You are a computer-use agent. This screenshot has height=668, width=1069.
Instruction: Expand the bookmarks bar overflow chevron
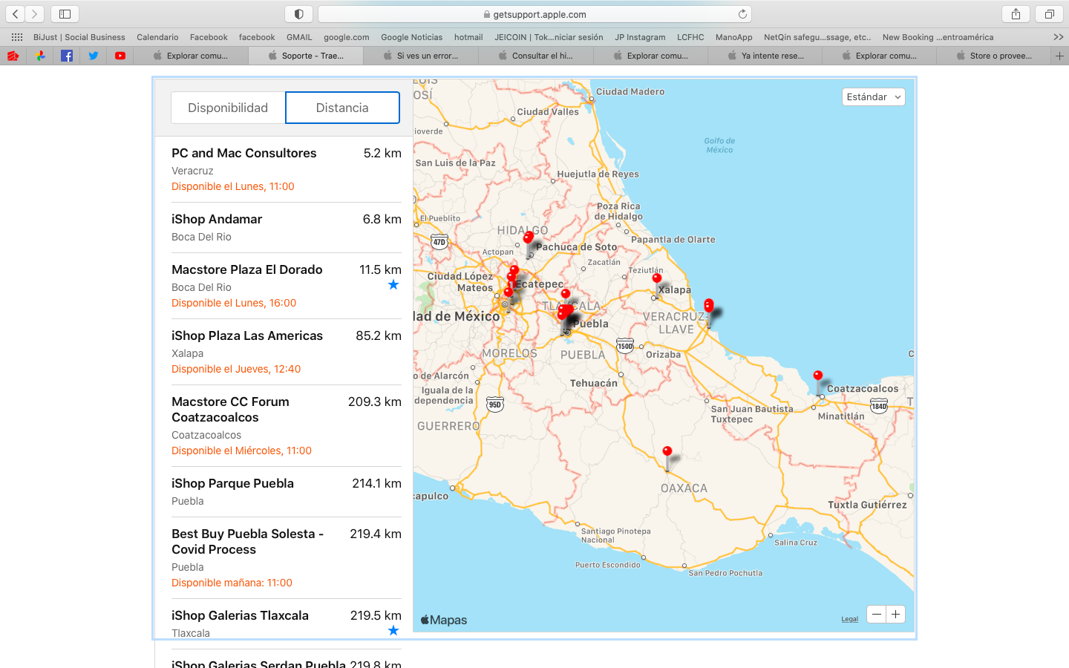(1058, 37)
